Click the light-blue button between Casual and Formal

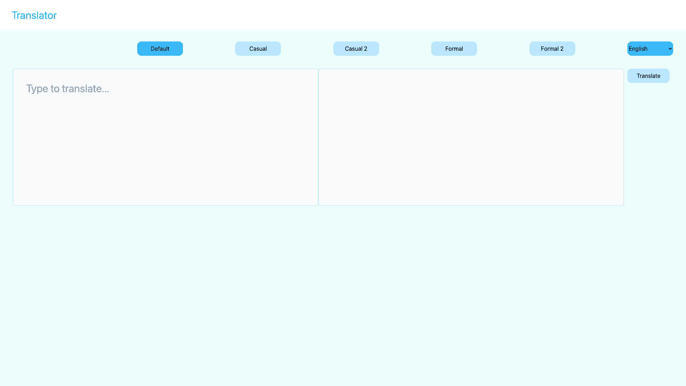click(x=356, y=49)
